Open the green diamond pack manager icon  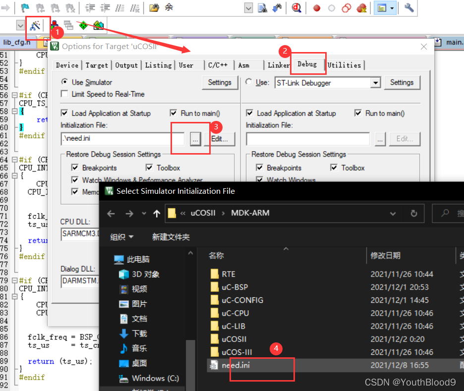(83, 25)
